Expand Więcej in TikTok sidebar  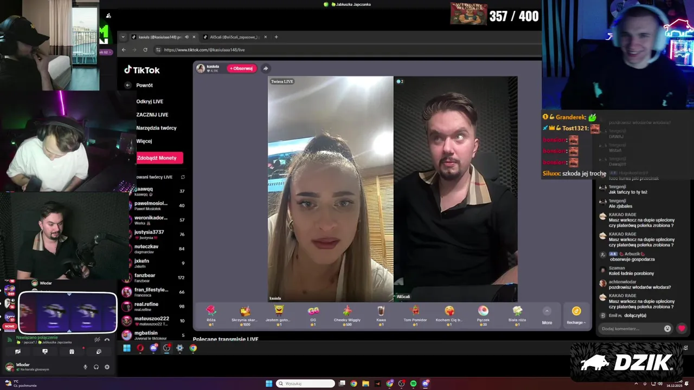click(x=144, y=141)
